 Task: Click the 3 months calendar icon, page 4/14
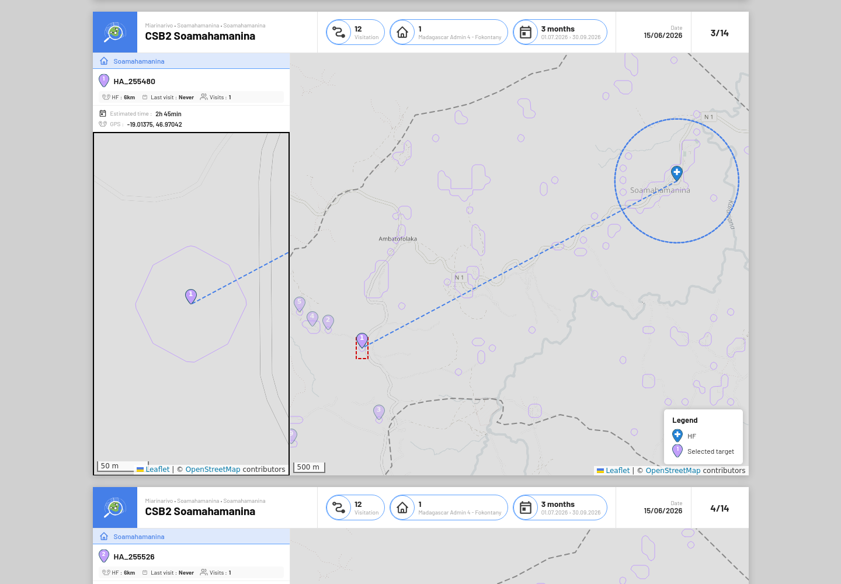[x=526, y=507]
